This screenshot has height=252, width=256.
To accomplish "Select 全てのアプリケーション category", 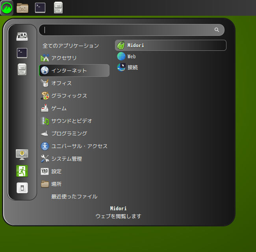I will coord(70,46).
